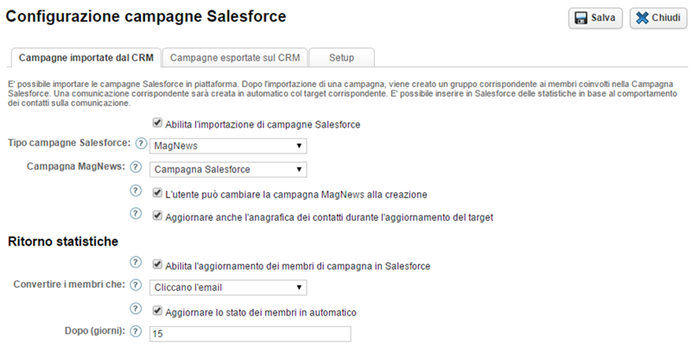
Task: Toggle Aggiornare lo stato dei membri in automatico
Action: 157,311
